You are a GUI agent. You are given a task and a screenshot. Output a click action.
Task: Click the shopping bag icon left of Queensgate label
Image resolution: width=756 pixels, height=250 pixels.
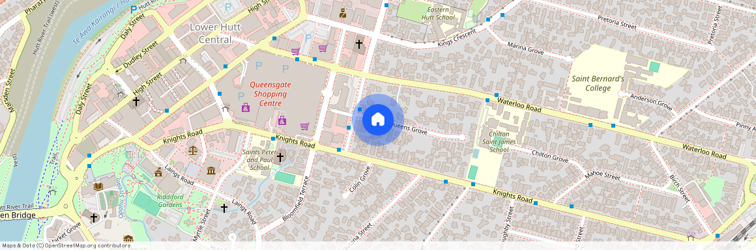[246, 107]
